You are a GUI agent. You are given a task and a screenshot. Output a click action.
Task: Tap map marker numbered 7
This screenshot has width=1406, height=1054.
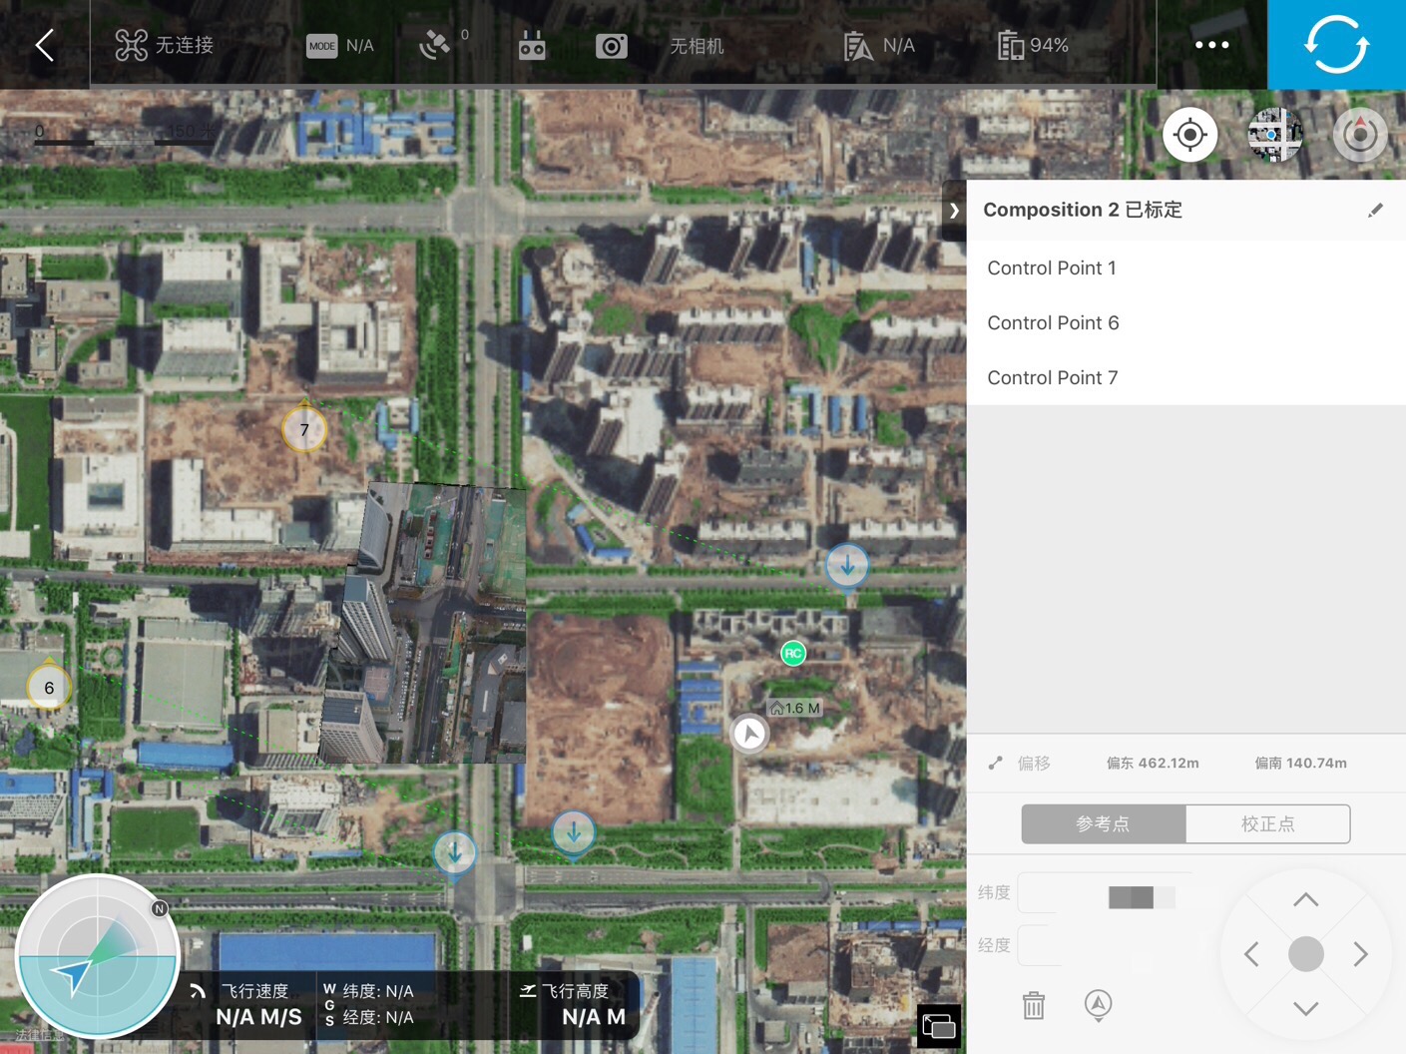[x=304, y=429]
